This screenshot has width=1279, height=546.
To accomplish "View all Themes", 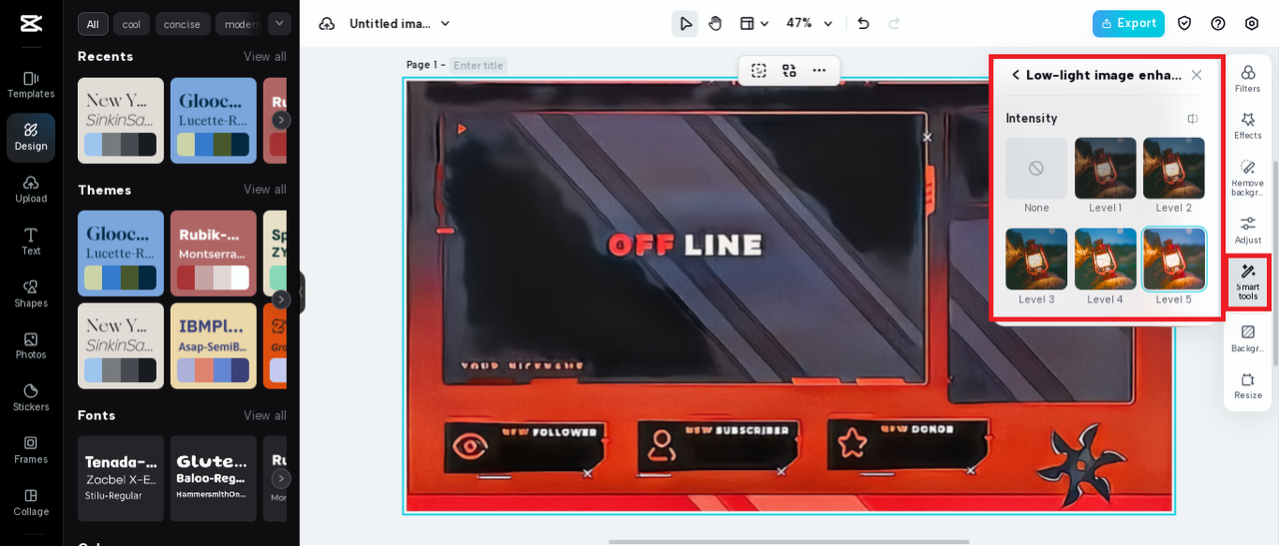I will tap(265, 190).
